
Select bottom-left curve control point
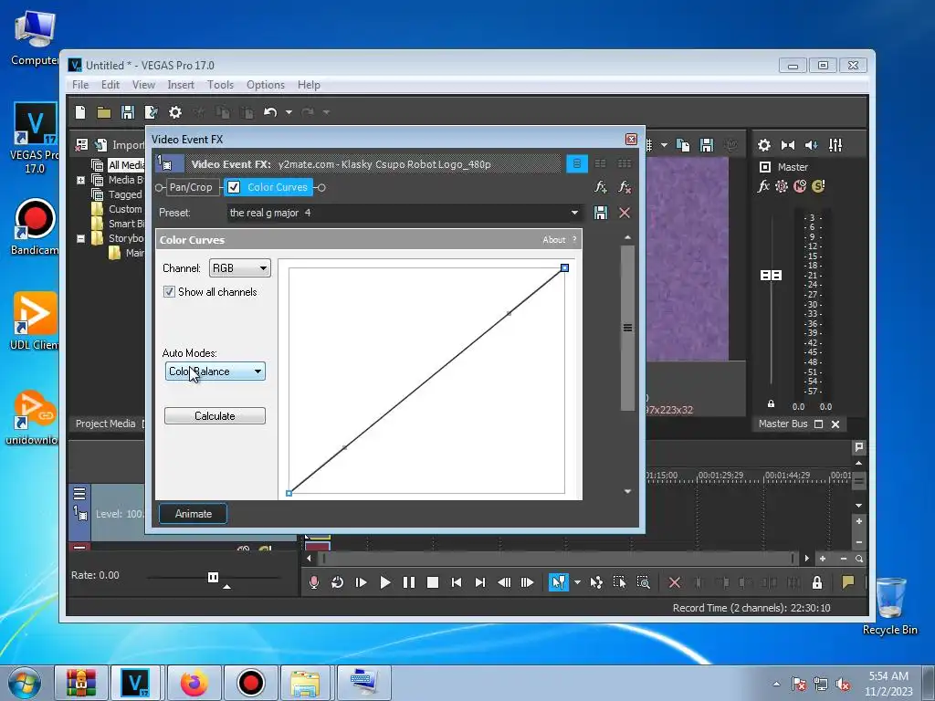(289, 493)
